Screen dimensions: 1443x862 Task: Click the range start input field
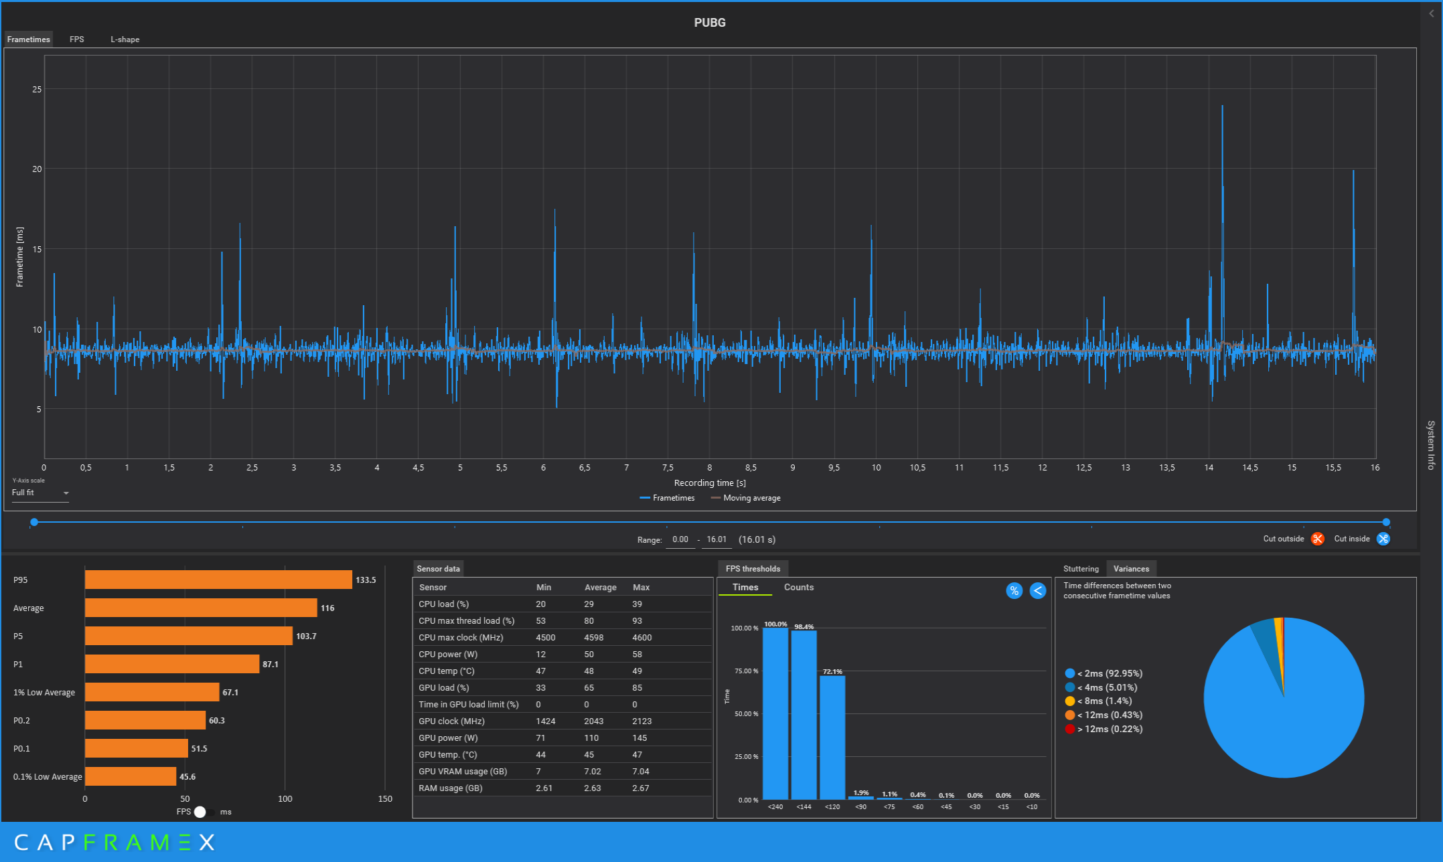[680, 539]
